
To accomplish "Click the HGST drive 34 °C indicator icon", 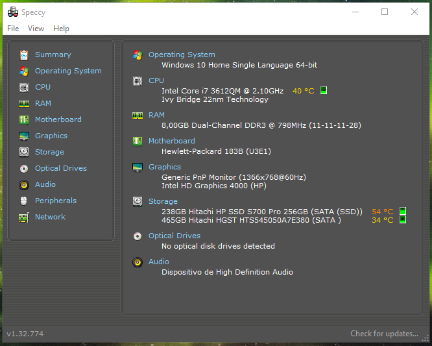I will (403, 219).
